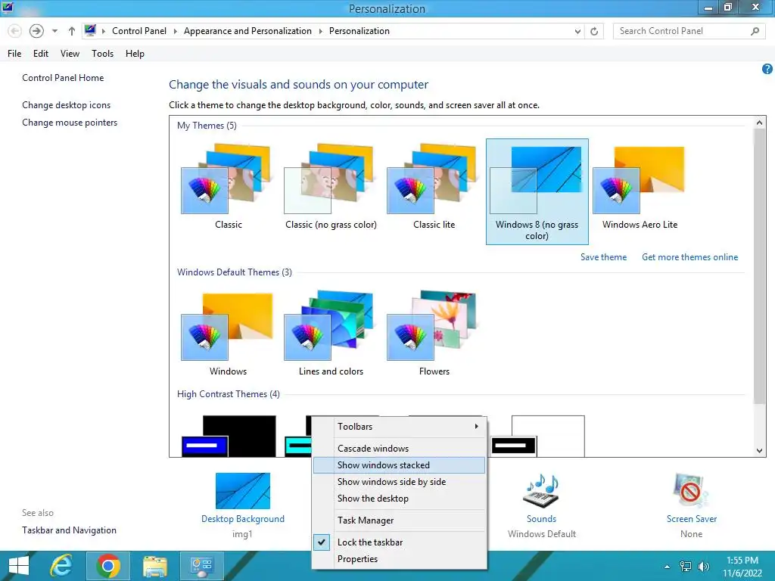This screenshot has width=775, height=581.
Task: Select Show windows side by side
Action: point(400,482)
